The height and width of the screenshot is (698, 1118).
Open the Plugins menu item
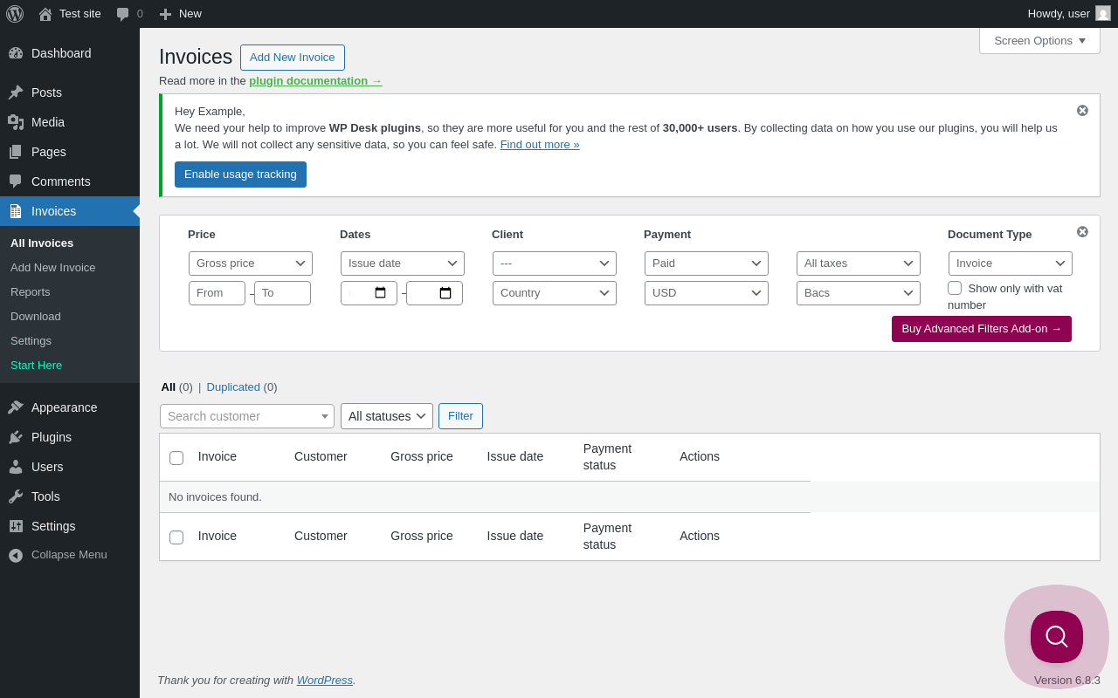click(52, 437)
